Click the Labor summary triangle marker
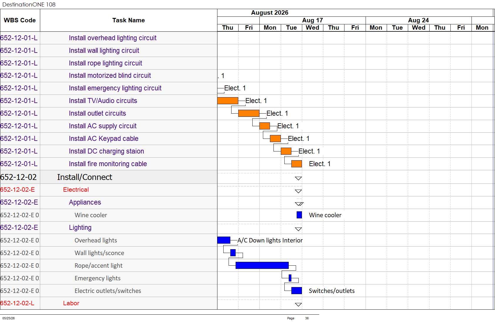This screenshot has width=495, height=322. (x=298, y=305)
